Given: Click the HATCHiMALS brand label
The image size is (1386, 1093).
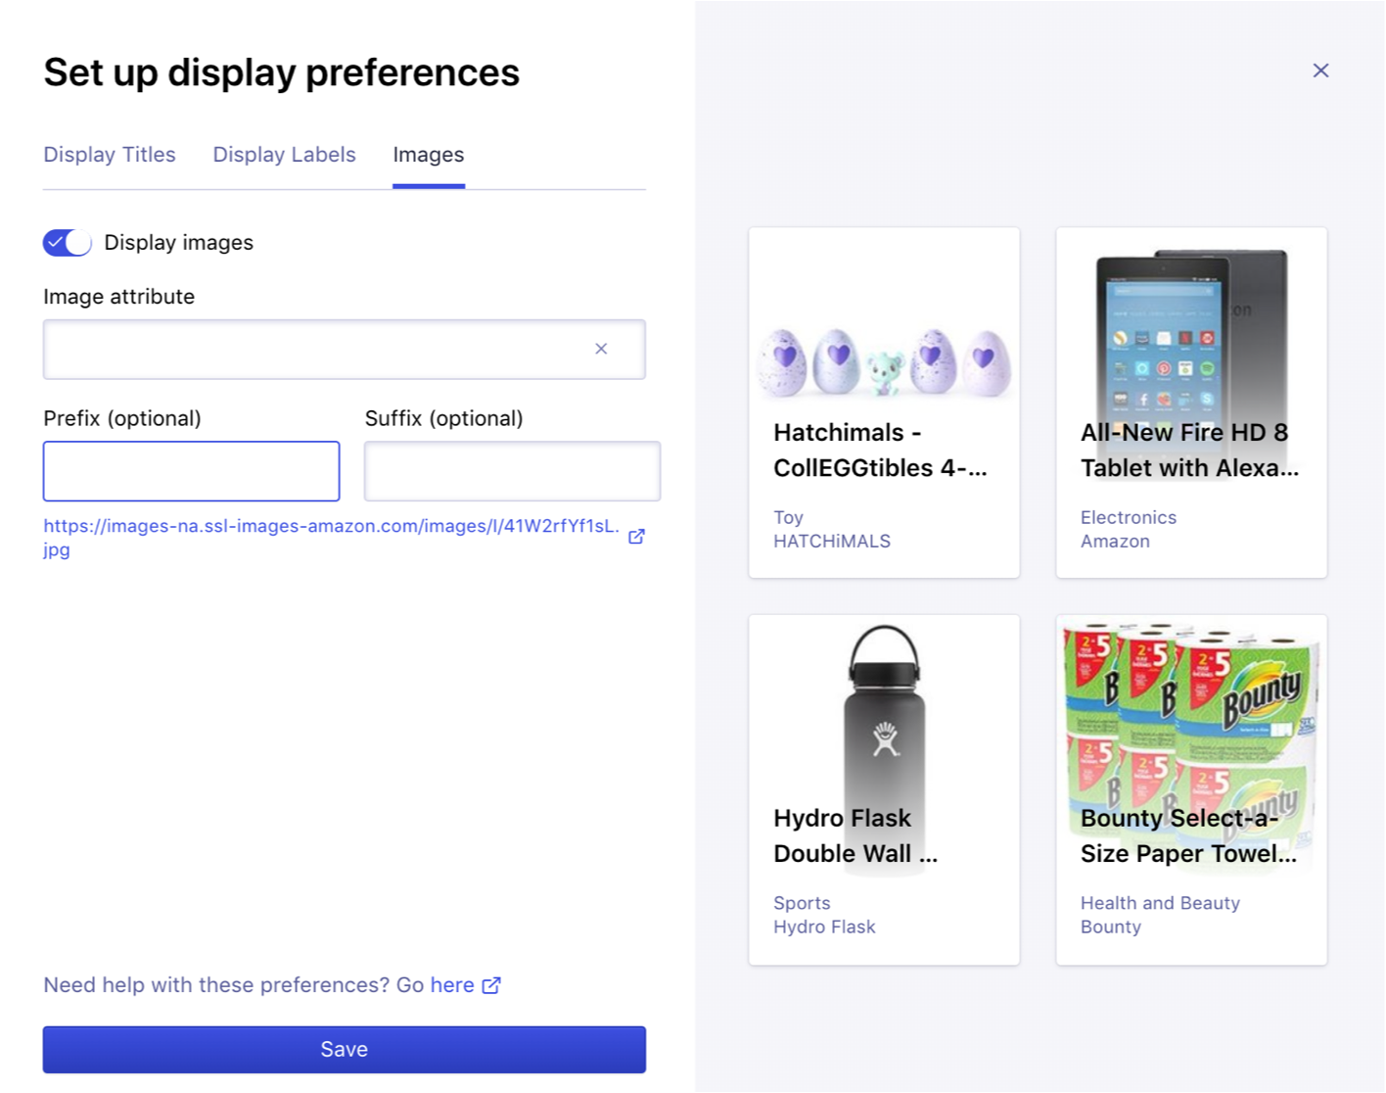Looking at the screenshot, I should point(832,542).
